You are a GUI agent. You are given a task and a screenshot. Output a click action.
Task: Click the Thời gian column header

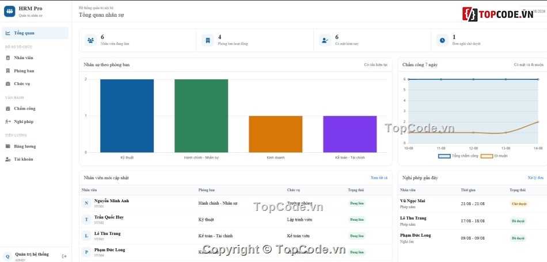point(468,190)
